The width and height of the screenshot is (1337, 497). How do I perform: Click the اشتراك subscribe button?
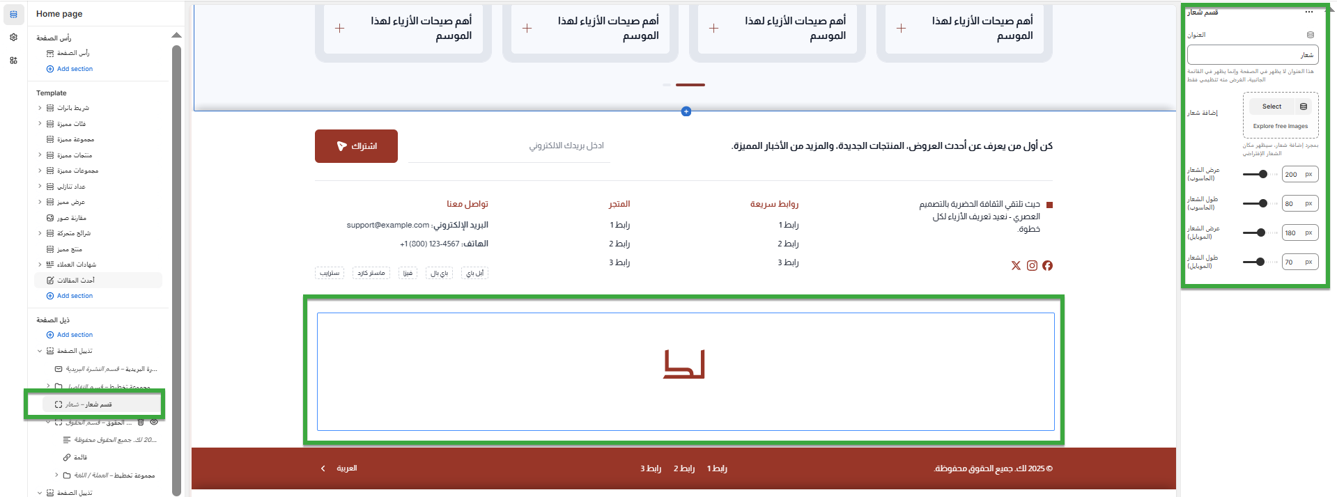pos(356,146)
